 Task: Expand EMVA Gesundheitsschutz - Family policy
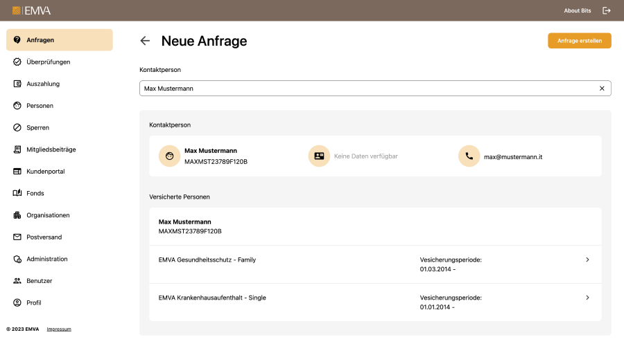click(587, 259)
